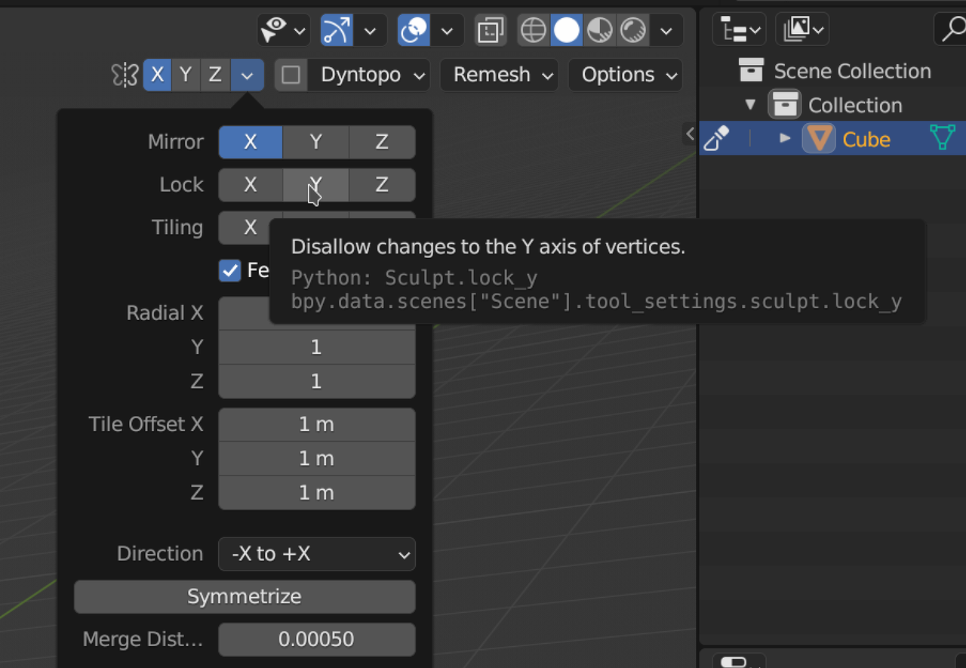Toggle X-ray view icon
This screenshot has height=668, width=966.
tap(491, 30)
